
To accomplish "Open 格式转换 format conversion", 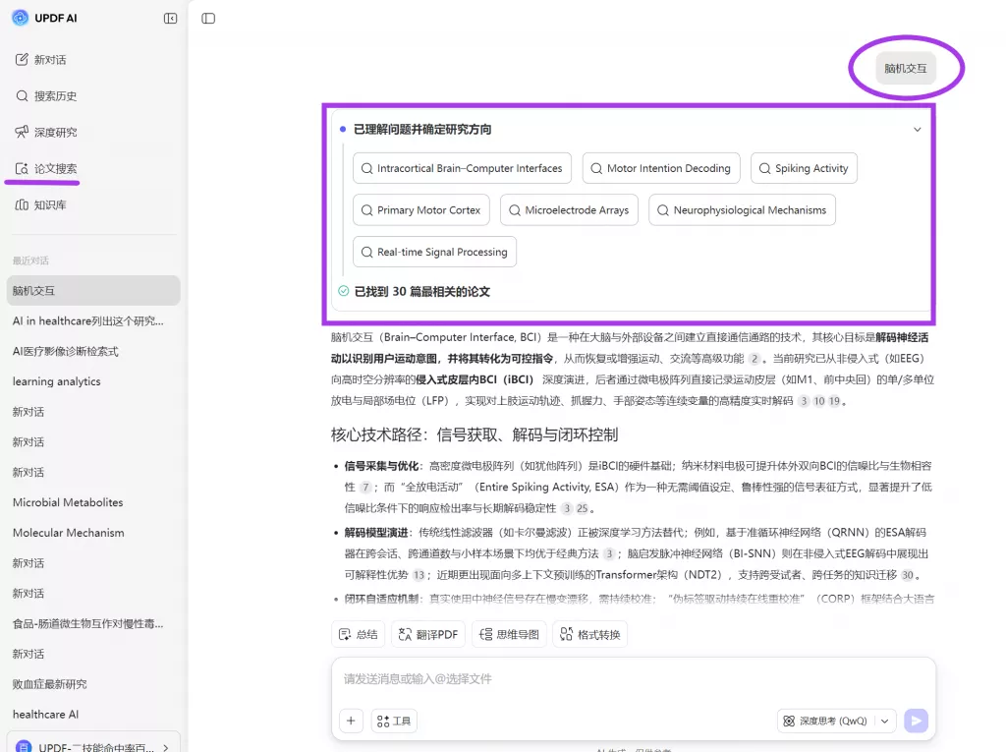I will [x=589, y=634].
